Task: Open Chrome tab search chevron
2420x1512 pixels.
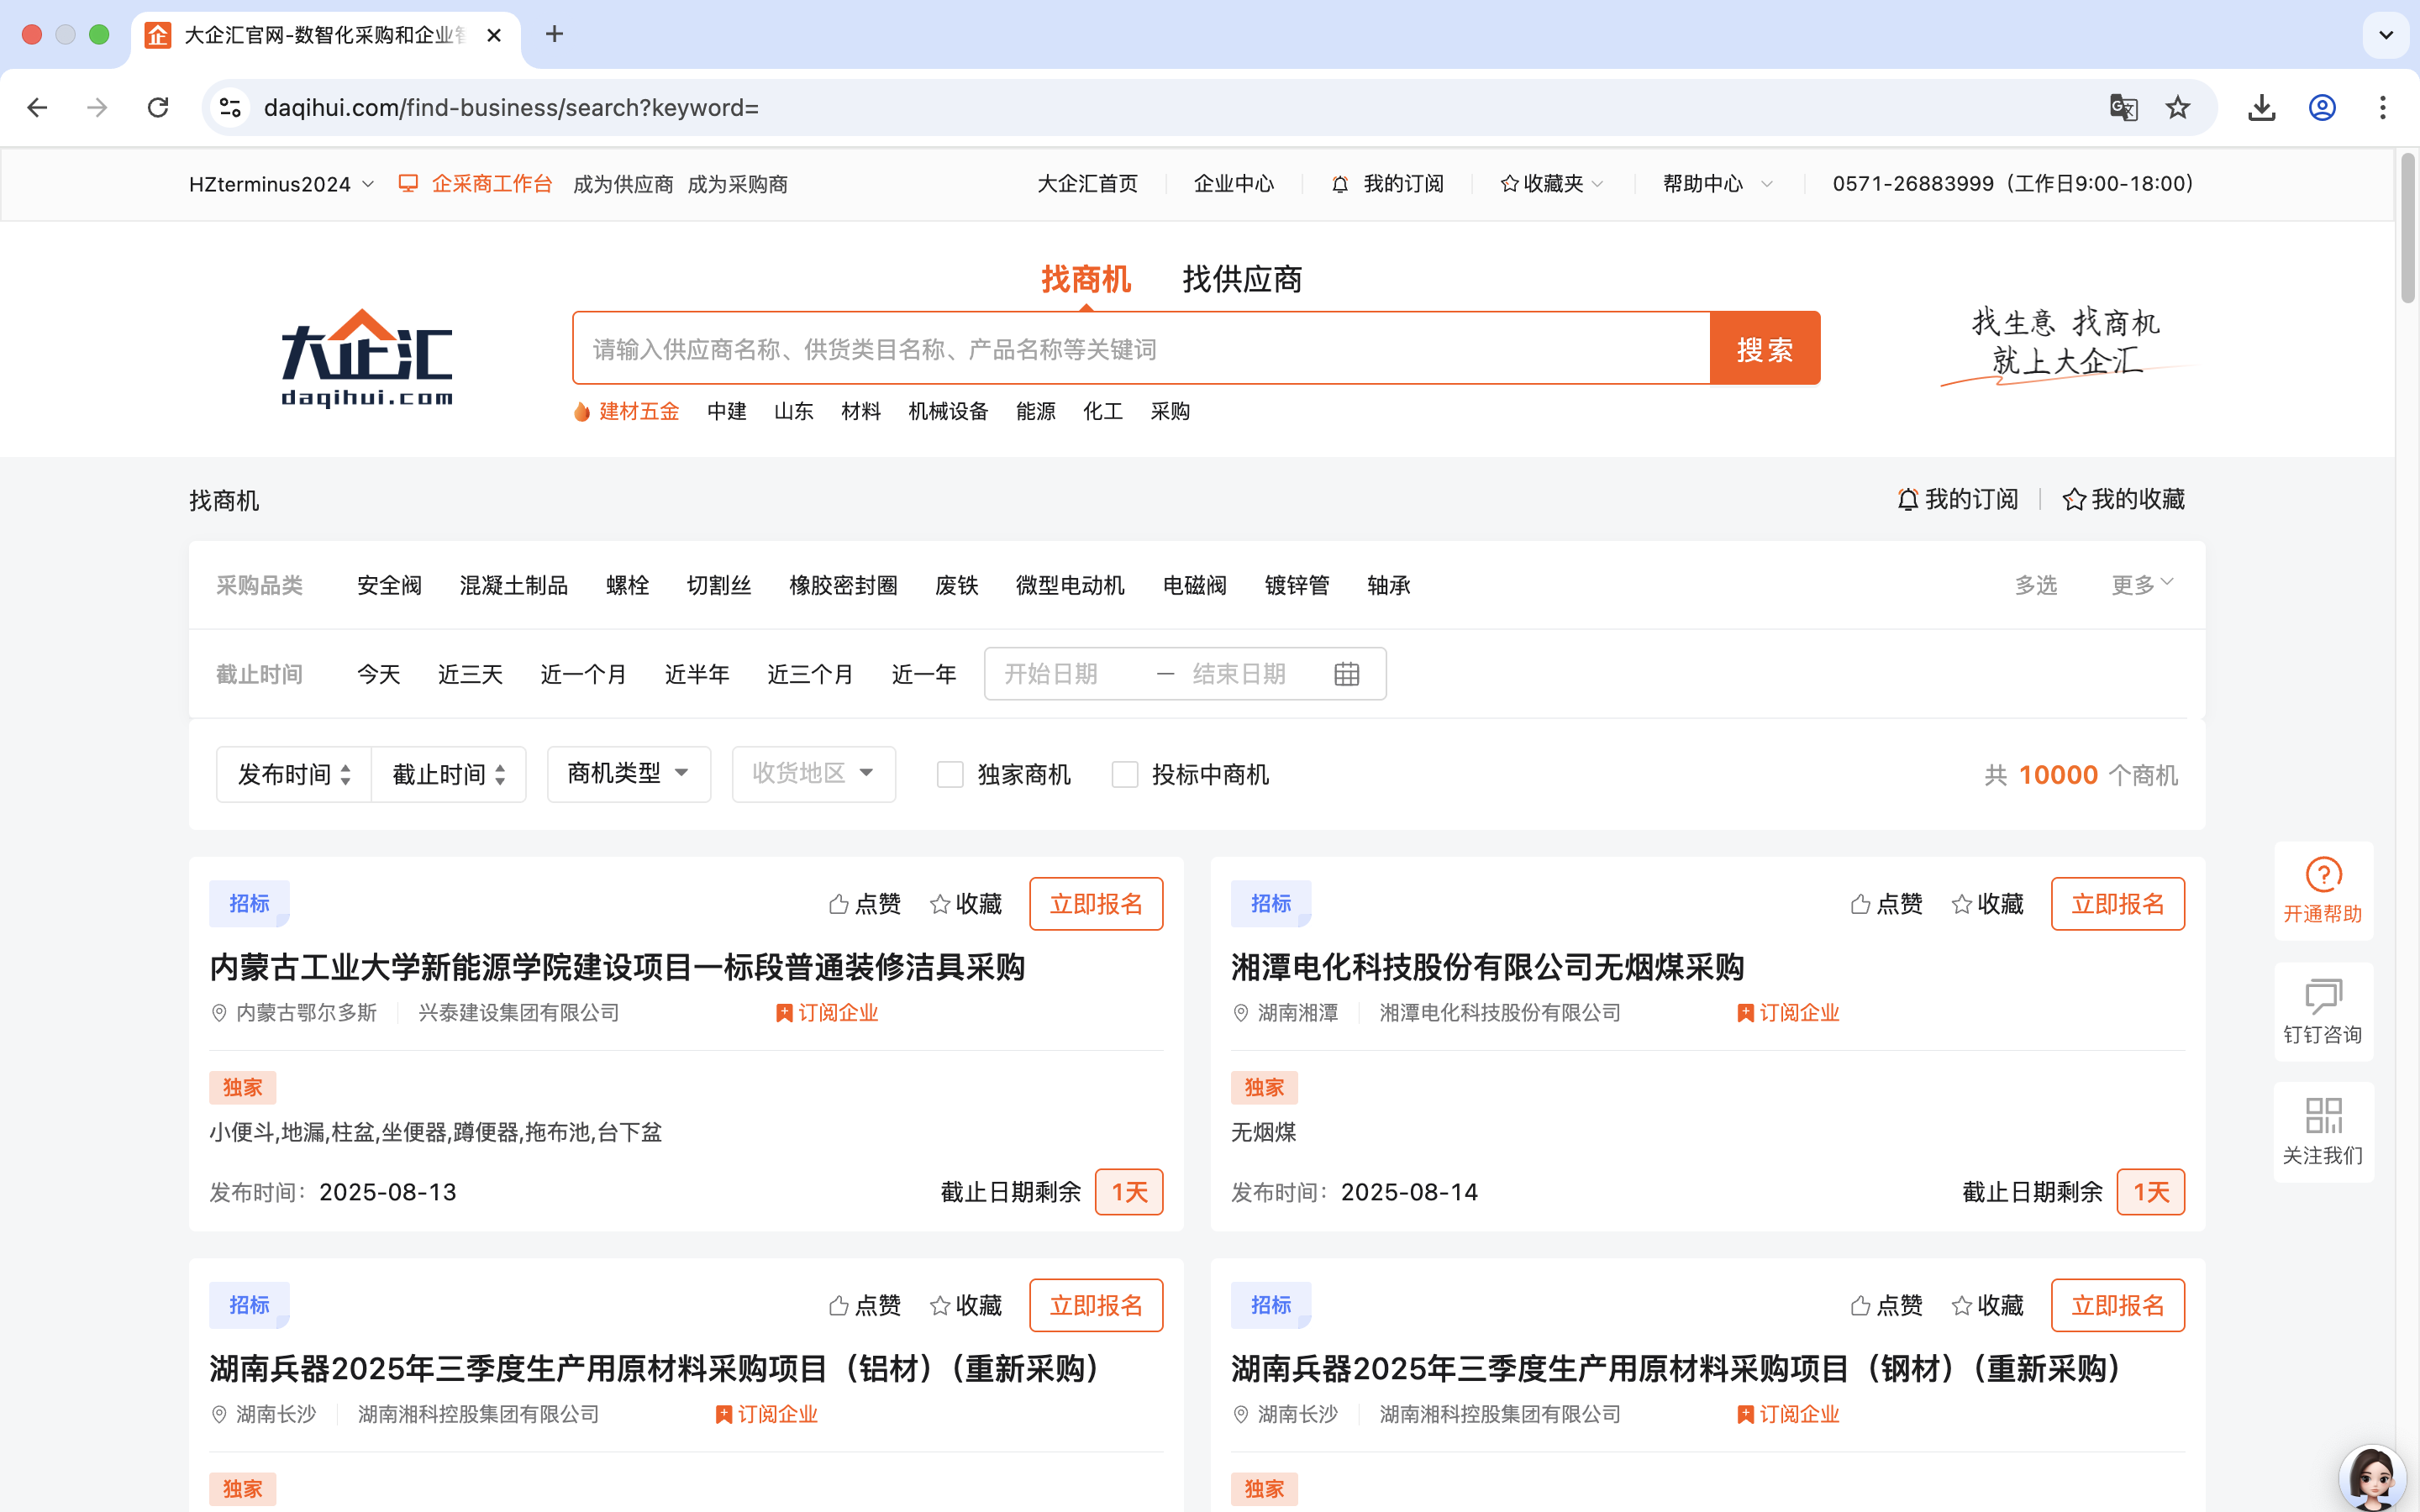Action: (x=2386, y=35)
